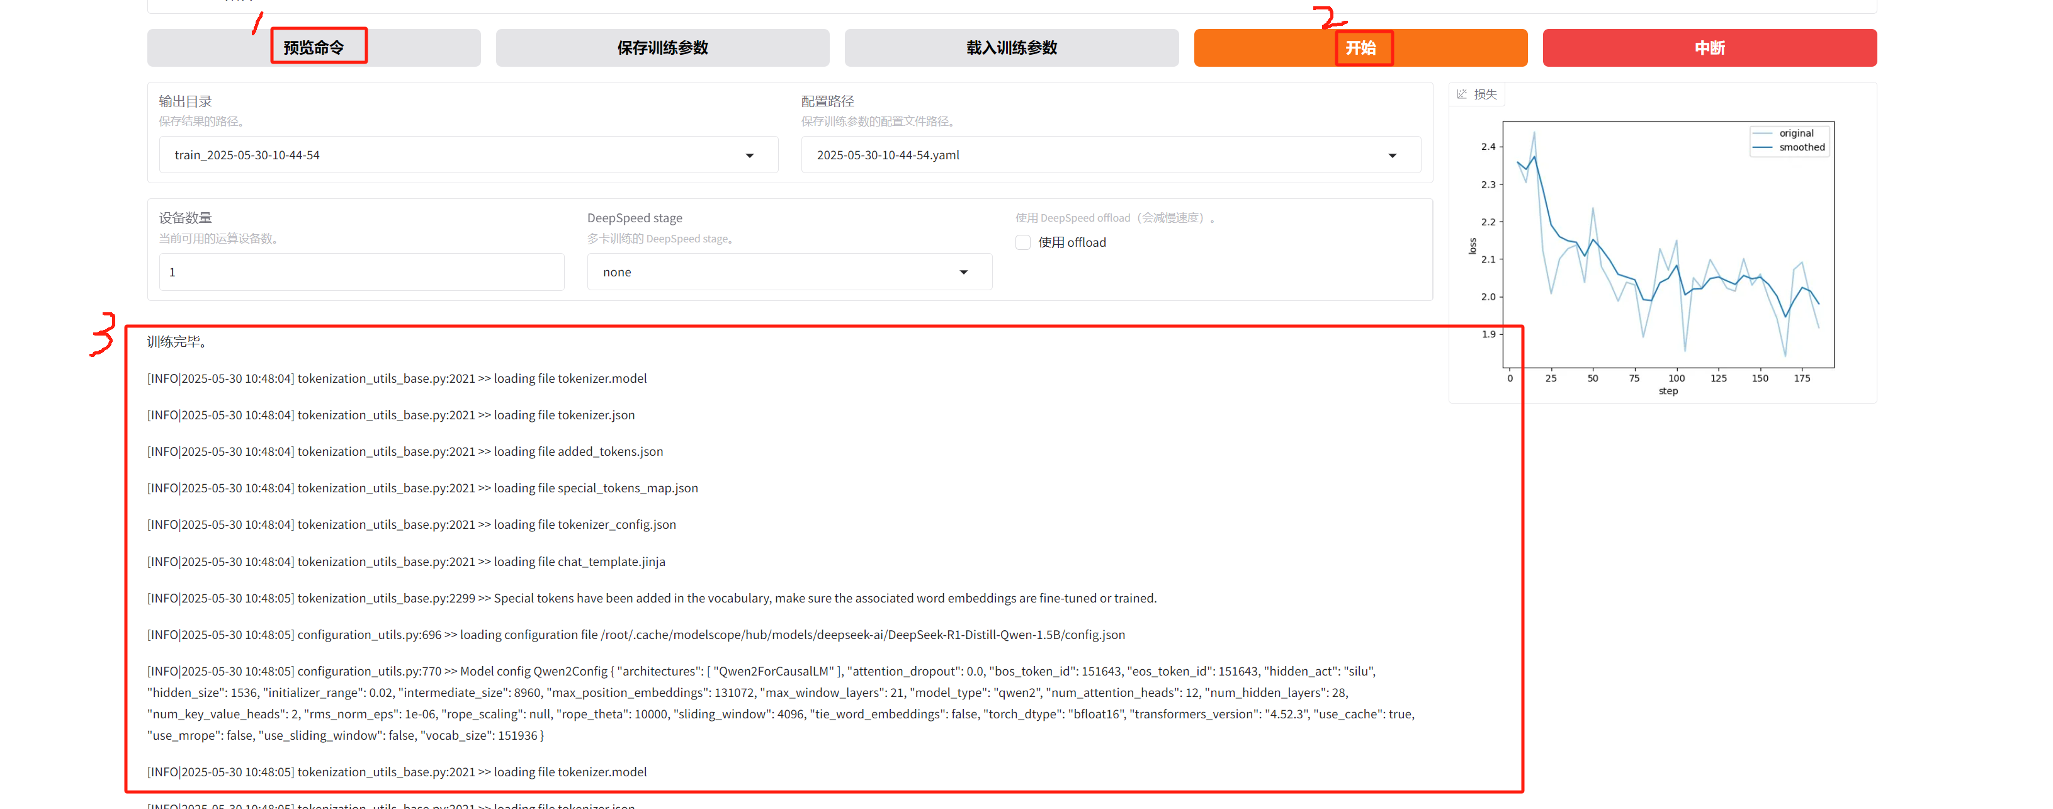Abort training with the red 中断 button
The image size is (2053, 809).
[1709, 48]
